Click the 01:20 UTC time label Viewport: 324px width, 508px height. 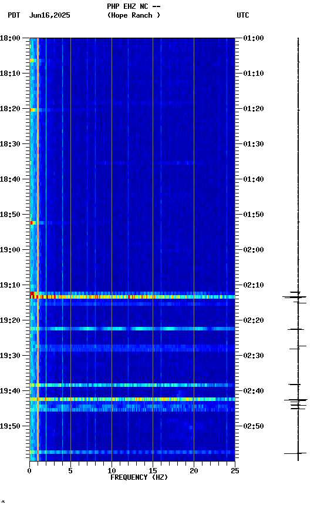(254, 109)
